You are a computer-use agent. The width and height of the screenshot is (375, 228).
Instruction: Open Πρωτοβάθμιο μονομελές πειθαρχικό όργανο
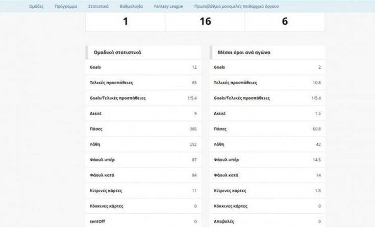pyautogui.click(x=237, y=7)
